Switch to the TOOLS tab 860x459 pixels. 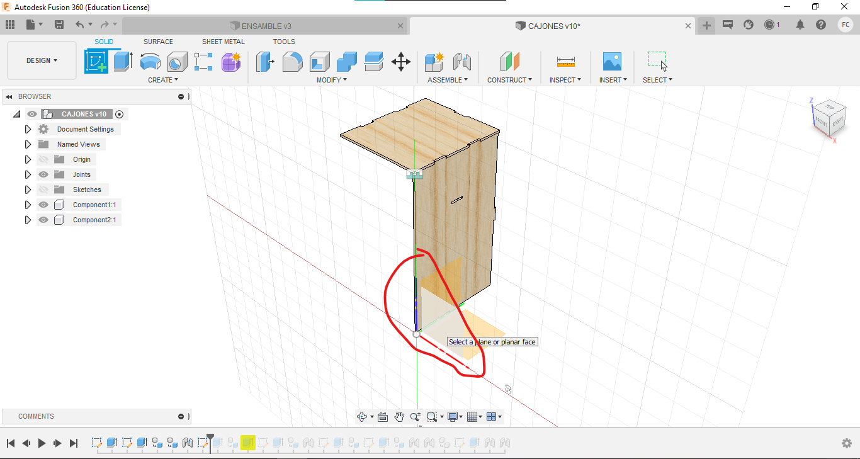[284, 42]
